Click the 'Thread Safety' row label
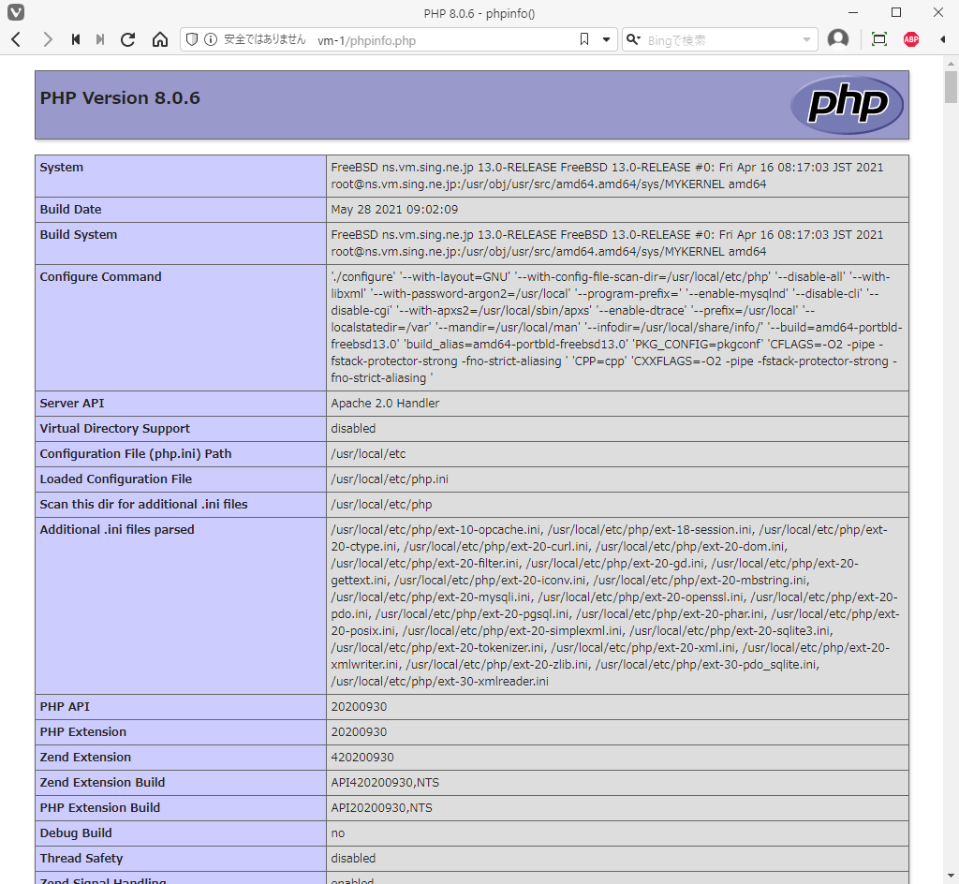 coord(81,859)
